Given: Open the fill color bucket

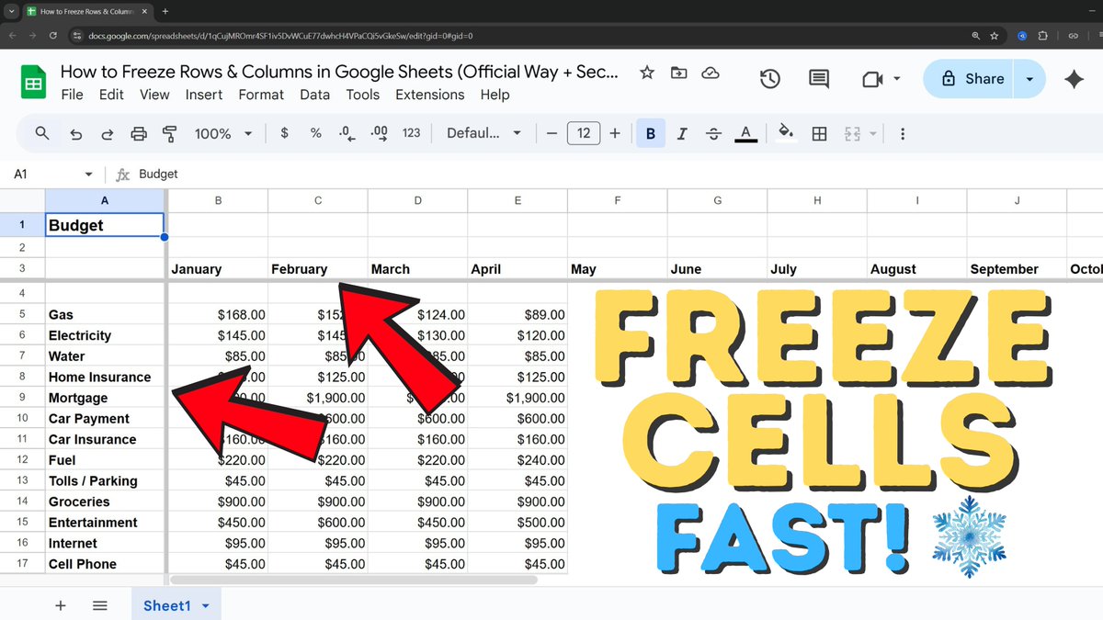Looking at the screenshot, I should pyautogui.click(x=786, y=133).
